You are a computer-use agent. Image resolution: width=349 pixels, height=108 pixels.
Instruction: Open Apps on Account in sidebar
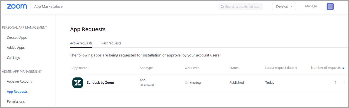point(19,81)
